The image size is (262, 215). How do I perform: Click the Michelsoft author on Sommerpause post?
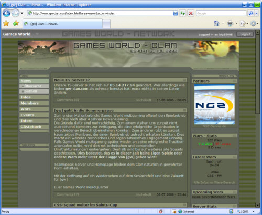pos(144,194)
